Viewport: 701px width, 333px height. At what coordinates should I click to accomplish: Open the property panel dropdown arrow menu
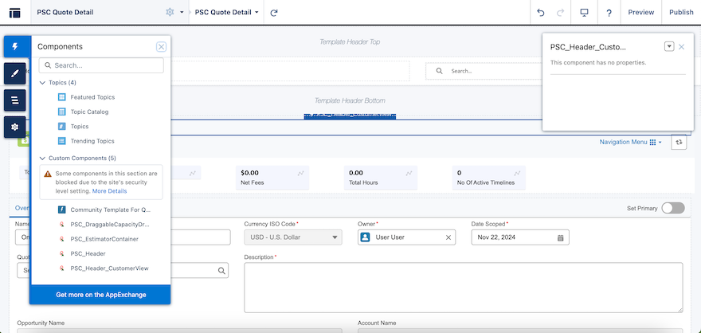coord(669,46)
